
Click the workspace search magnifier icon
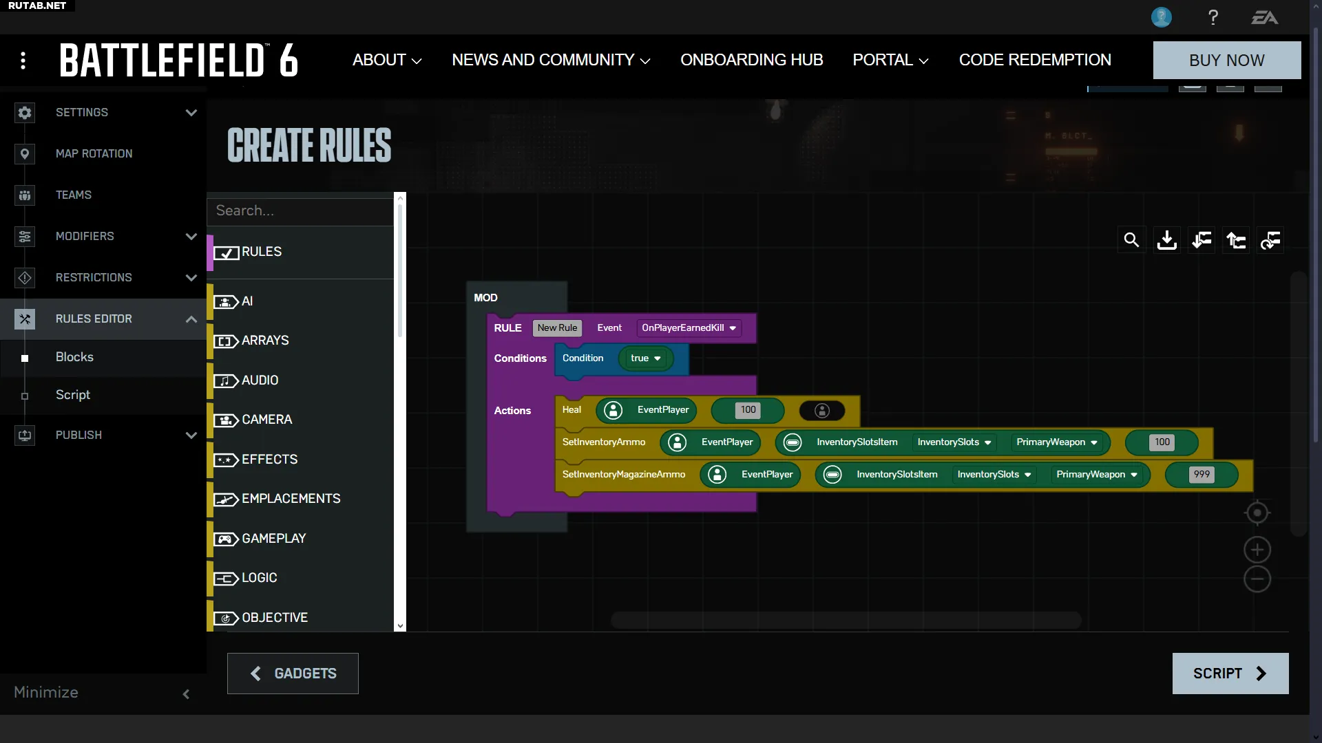pos(1131,240)
